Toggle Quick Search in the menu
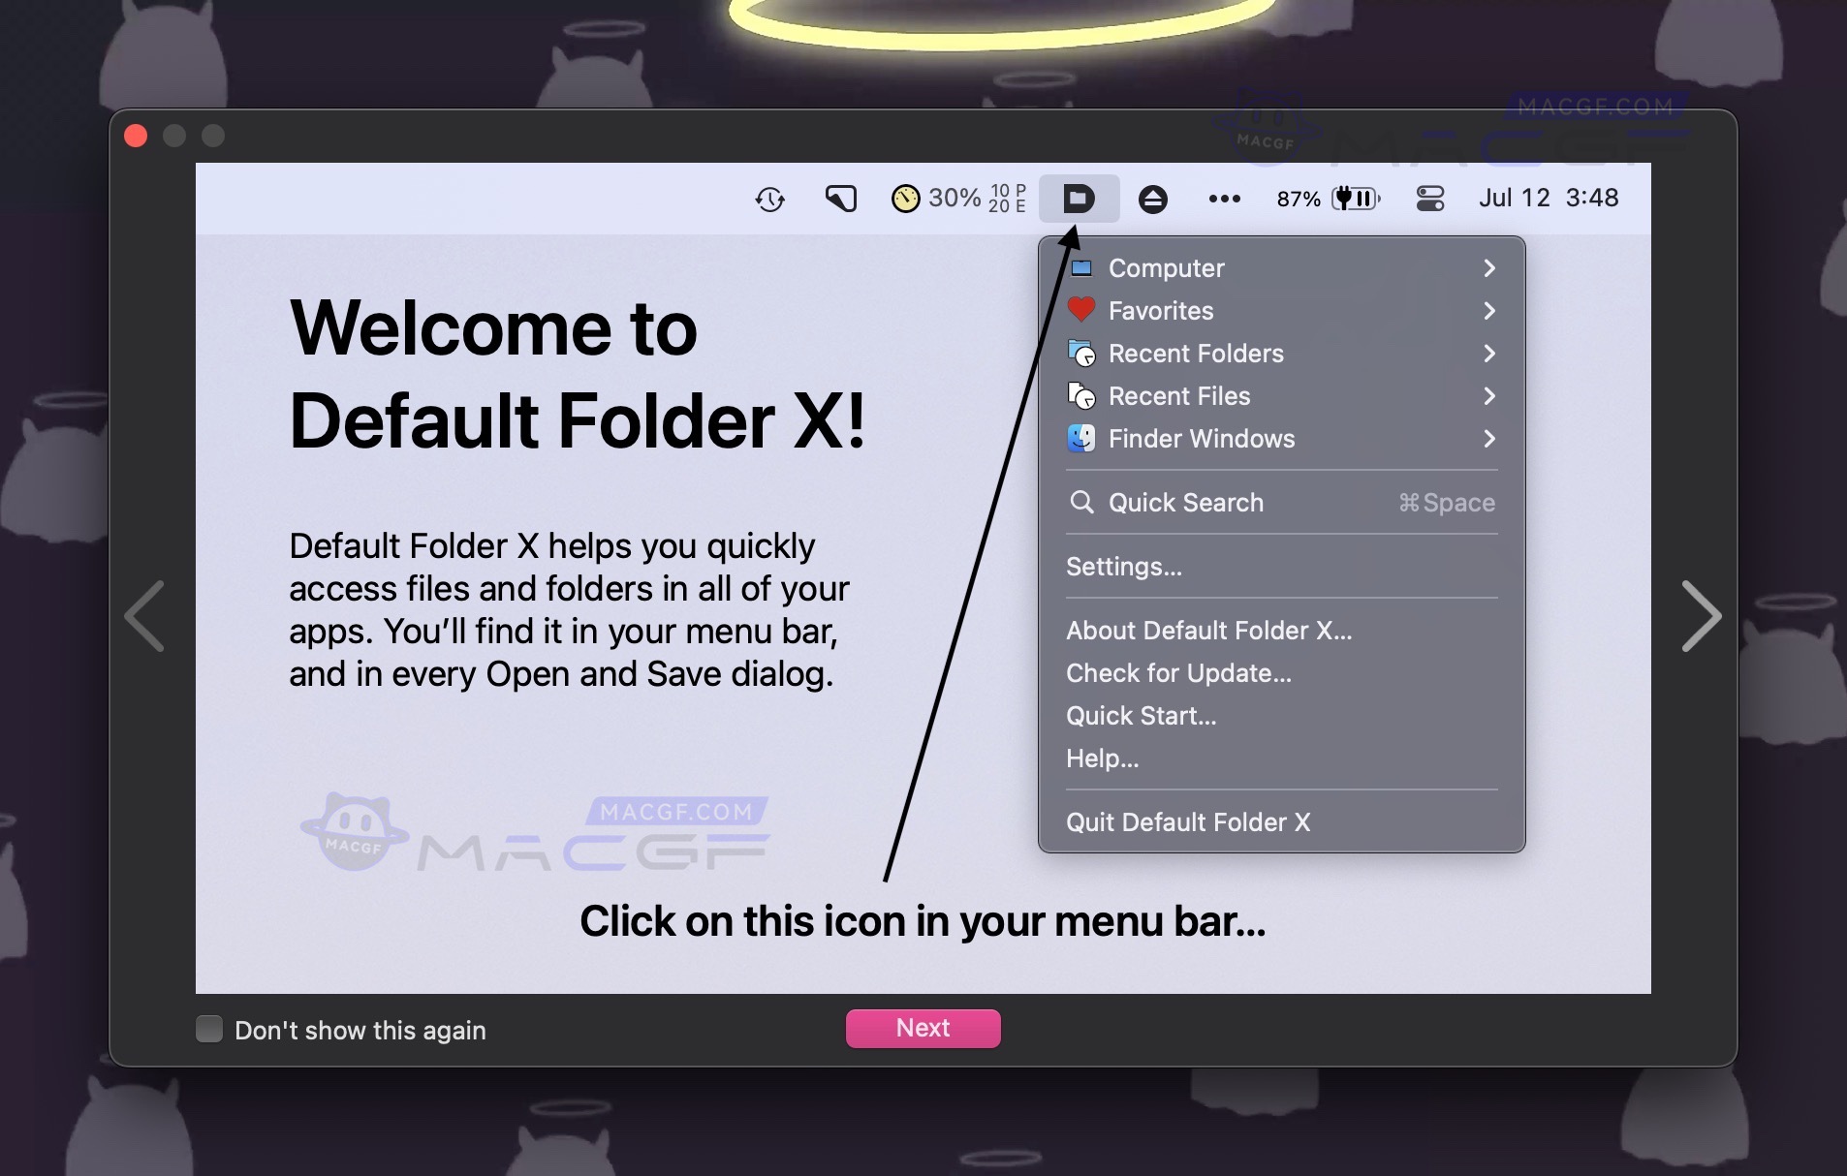This screenshot has height=1176, width=1847. [1184, 502]
